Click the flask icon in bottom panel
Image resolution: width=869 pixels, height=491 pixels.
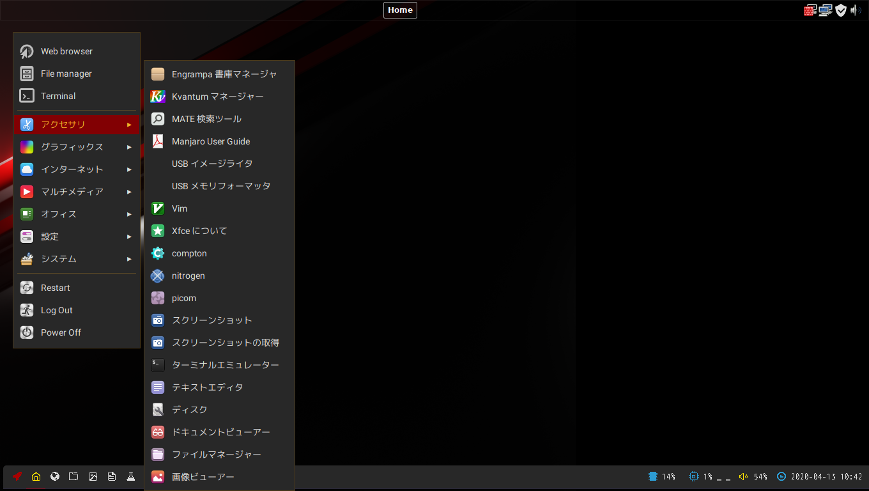130,476
